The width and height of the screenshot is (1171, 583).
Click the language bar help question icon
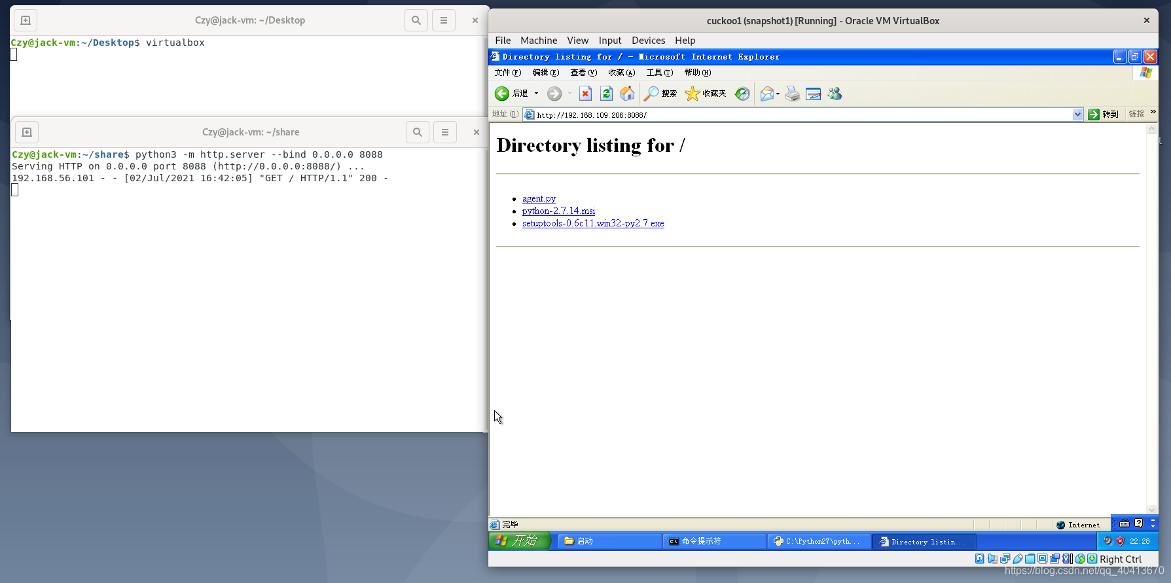1139,523
